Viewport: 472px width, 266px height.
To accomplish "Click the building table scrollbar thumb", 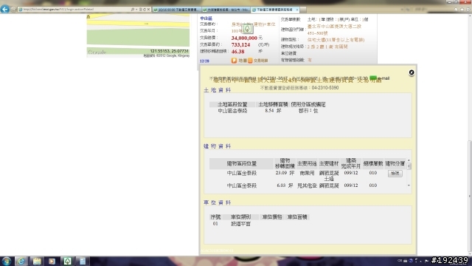I will (x=409, y=166).
